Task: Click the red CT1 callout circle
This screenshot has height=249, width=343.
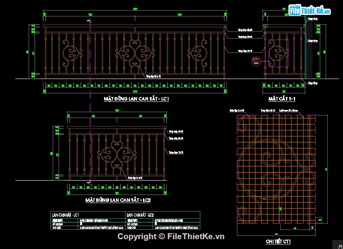Action: (256, 60)
